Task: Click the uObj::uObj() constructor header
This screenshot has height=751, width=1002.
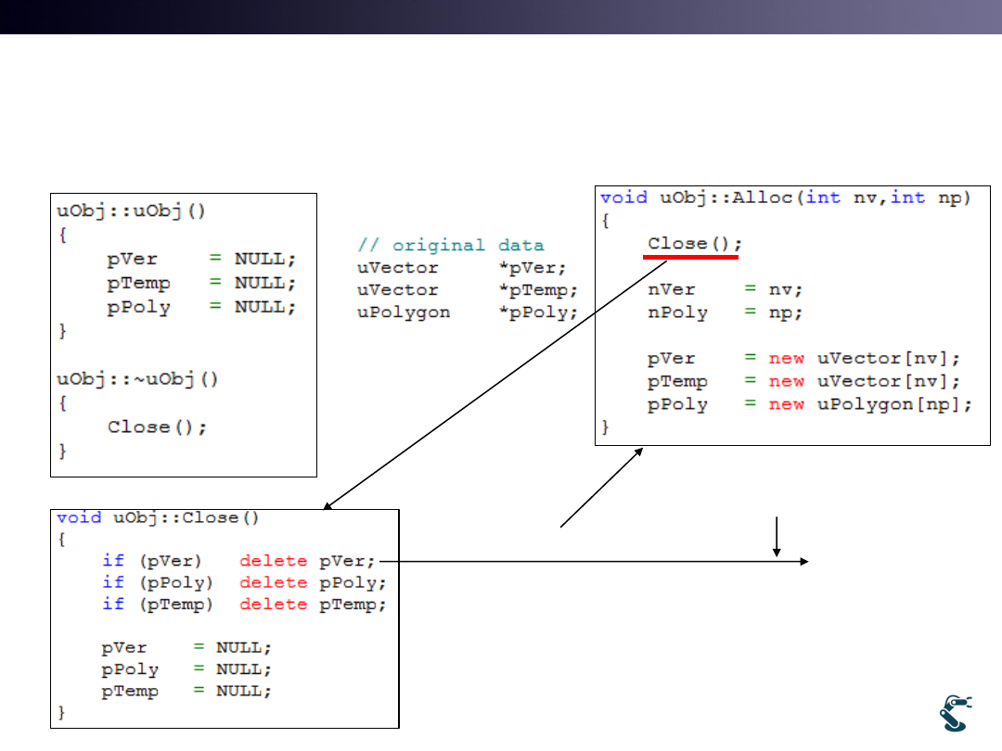Action: coord(131,210)
